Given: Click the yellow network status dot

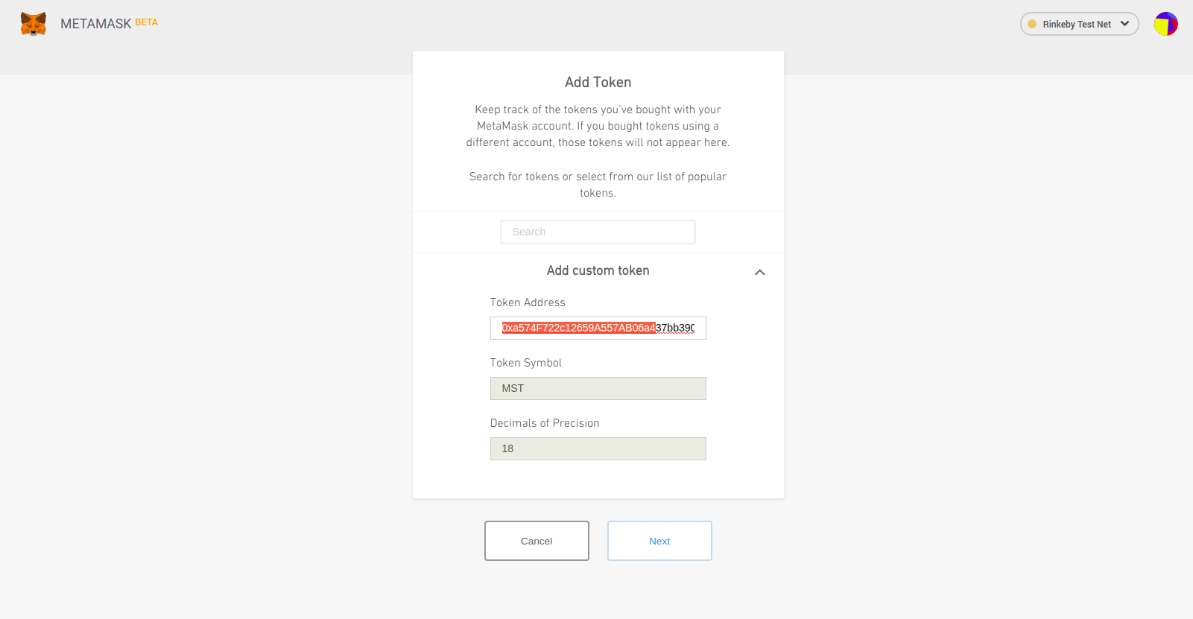Looking at the screenshot, I should pos(1032,24).
